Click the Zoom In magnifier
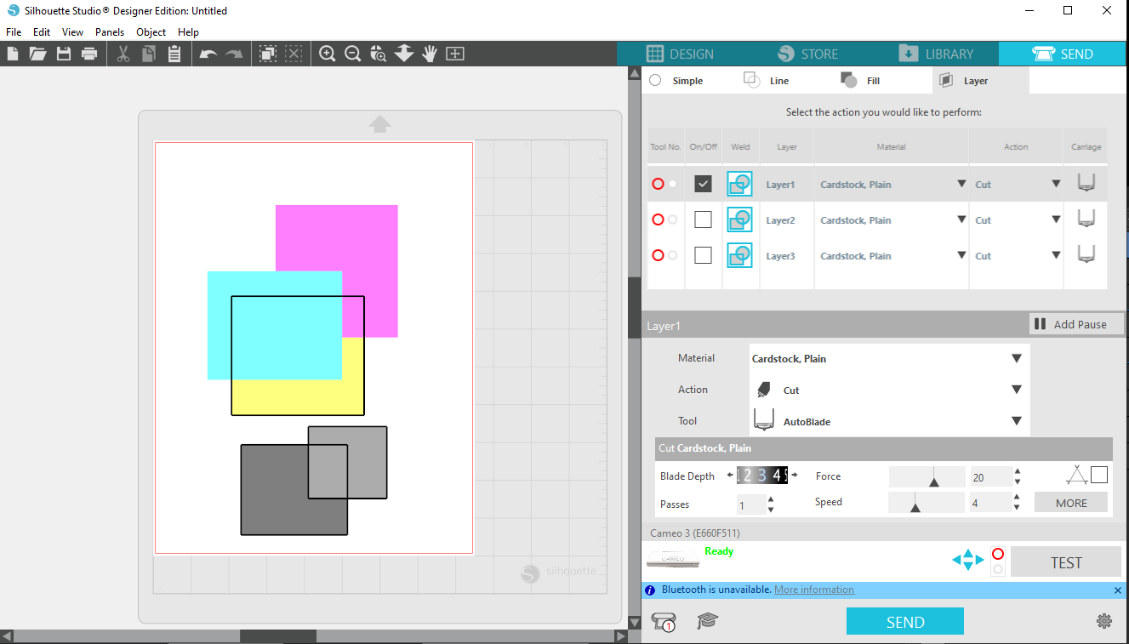This screenshot has width=1129, height=644. 328,54
